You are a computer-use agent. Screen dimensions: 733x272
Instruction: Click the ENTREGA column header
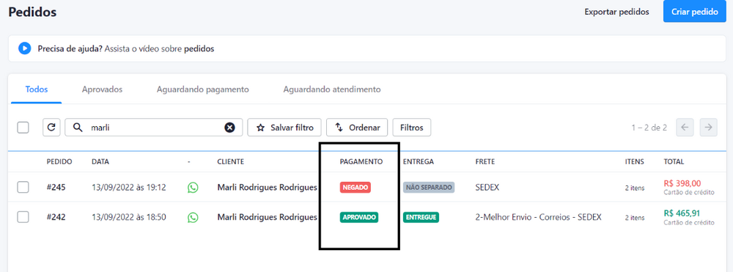pyautogui.click(x=419, y=162)
